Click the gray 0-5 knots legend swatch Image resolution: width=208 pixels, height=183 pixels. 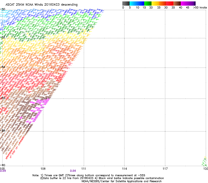point(126,3)
